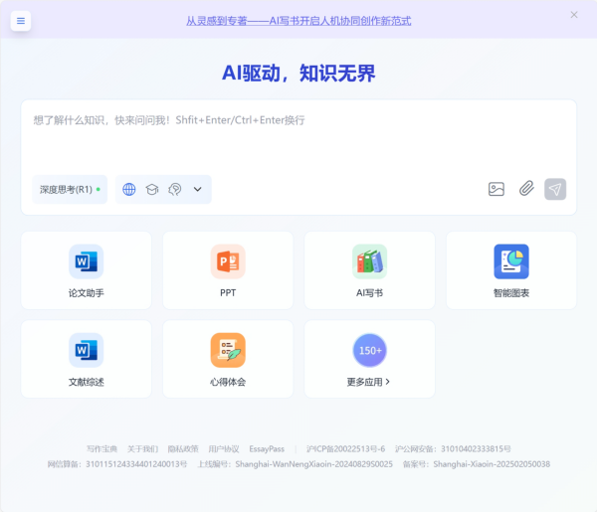Screen dimensions: 597x512
Task: Toggle web search globe icon
Action: tap(129, 189)
